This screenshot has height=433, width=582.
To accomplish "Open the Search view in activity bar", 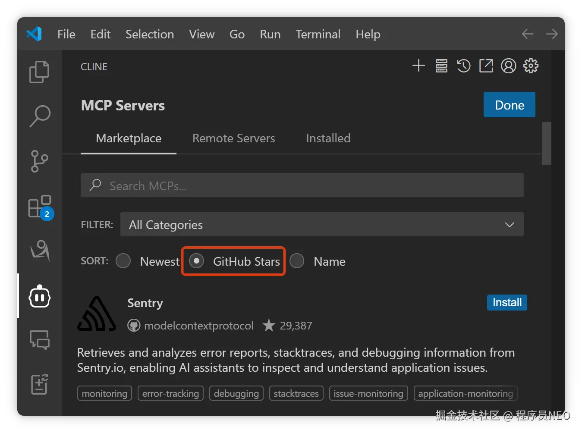I will click(39, 116).
